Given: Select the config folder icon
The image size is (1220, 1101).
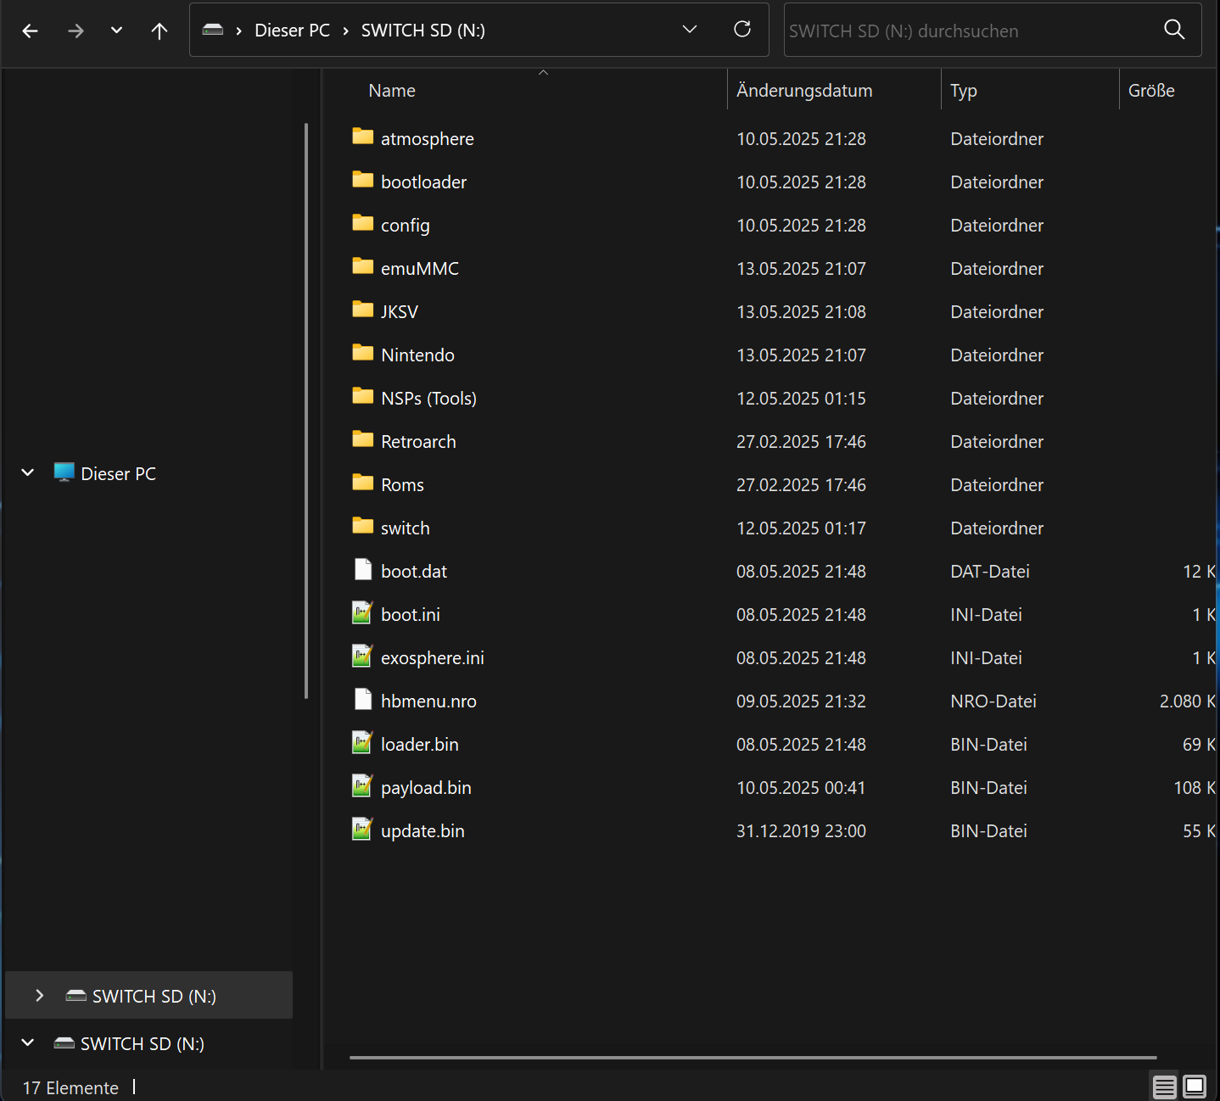Looking at the screenshot, I should coord(363,223).
